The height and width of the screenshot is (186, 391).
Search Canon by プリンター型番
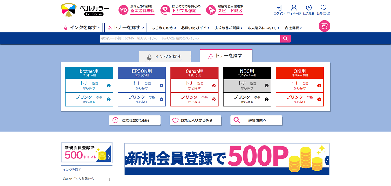pyautogui.click(x=194, y=99)
